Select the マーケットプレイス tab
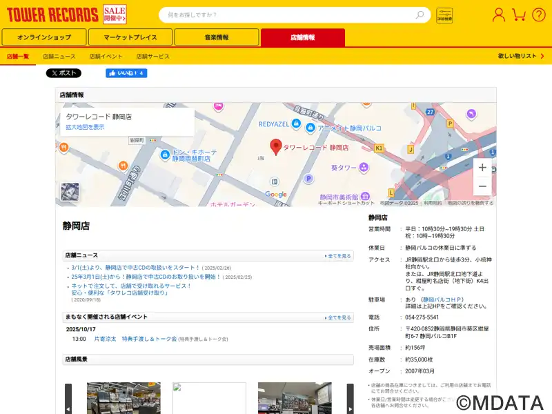 coord(130,37)
